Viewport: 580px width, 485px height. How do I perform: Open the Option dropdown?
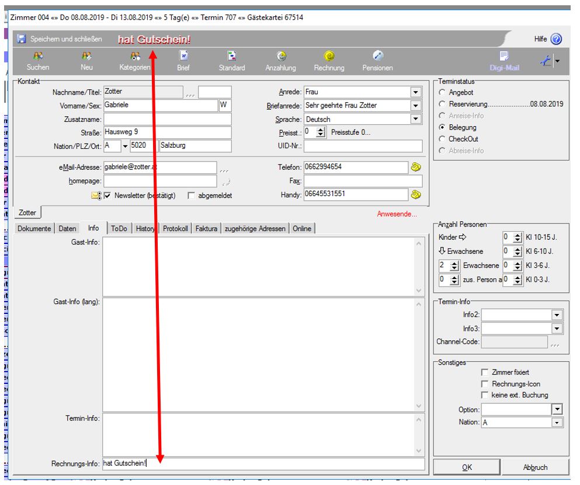pyautogui.click(x=557, y=409)
